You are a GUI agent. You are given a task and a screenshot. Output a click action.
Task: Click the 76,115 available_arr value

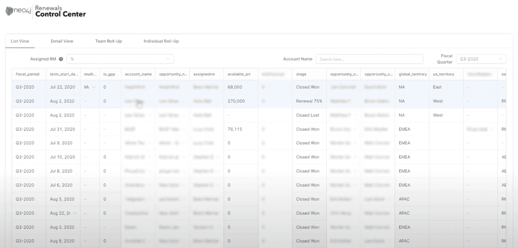pyautogui.click(x=235, y=129)
